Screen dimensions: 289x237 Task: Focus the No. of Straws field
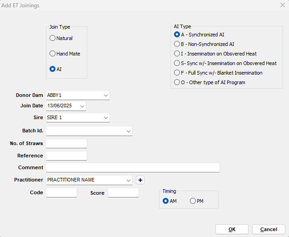tap(66, 144)
